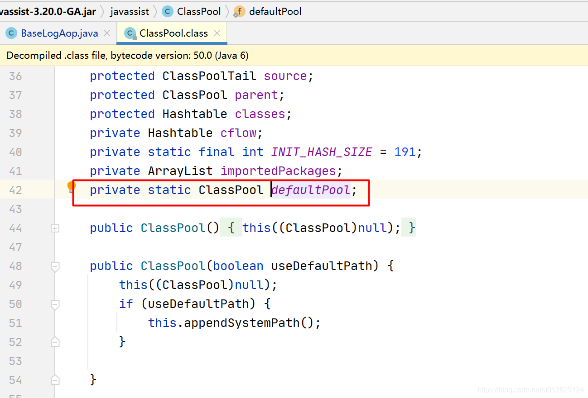
Task: Click ClassPoolTail type on line 36
Action: (209, 76)
